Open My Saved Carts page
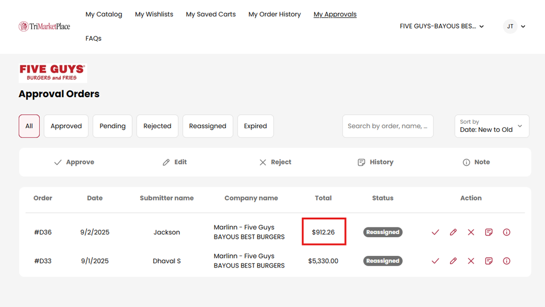This screenshot has width=545, height=307. (211, 14)
